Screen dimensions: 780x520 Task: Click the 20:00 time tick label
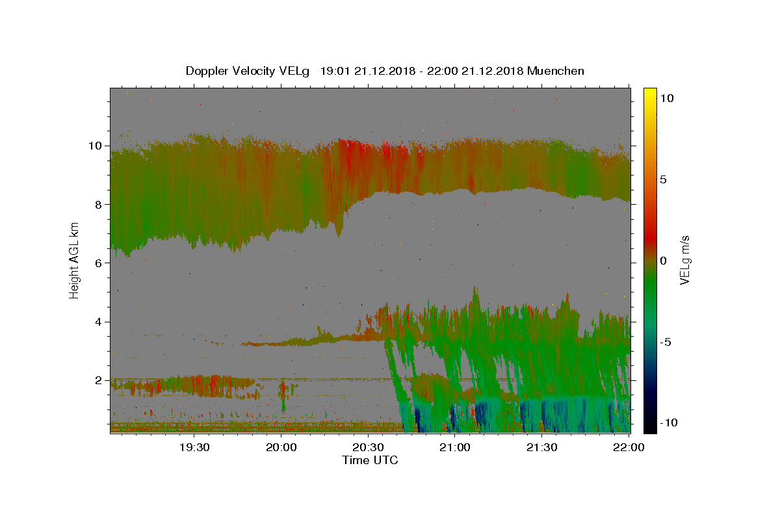click(x=281, y=447)
